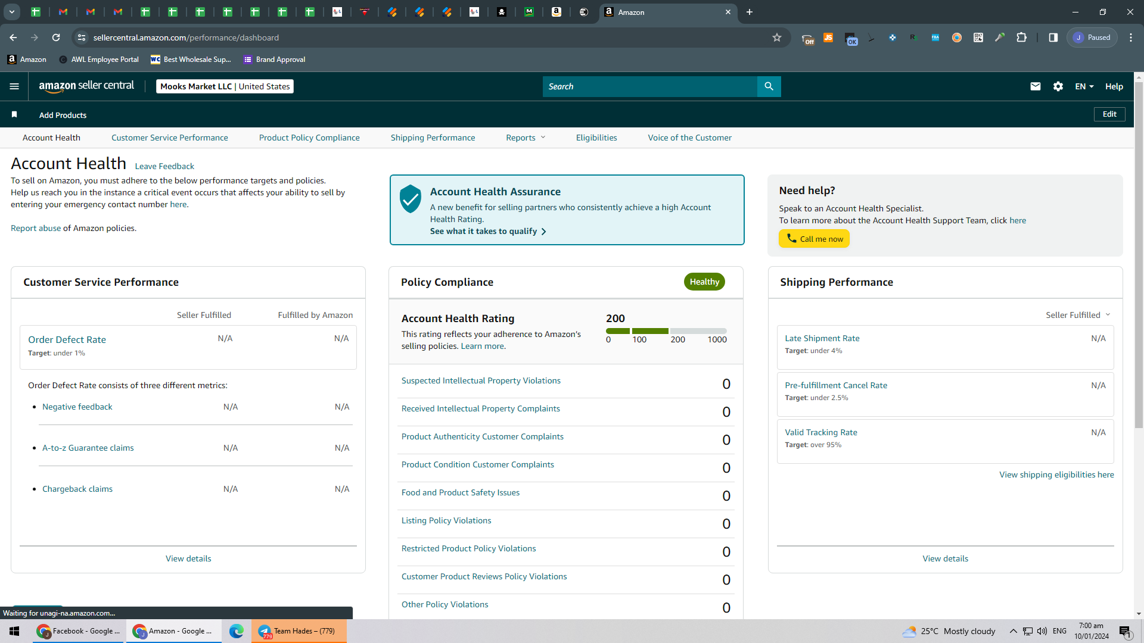This screenshot has width=1144, height=643.
Task: Open the A-to-z Guarantee claims link
Action: pyautogui.click(x=88, y=448)
